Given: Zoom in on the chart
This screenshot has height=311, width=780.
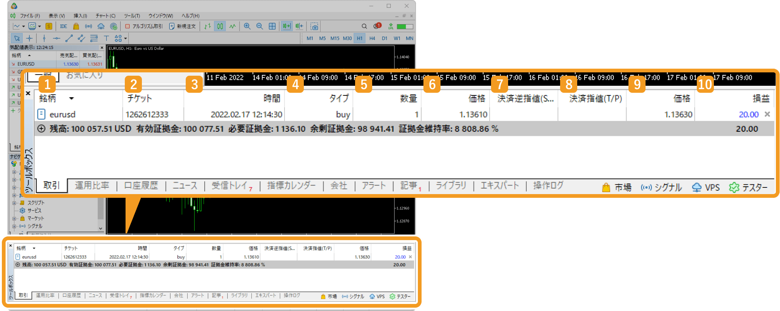Looking at the screenshot, I should 247,26.
